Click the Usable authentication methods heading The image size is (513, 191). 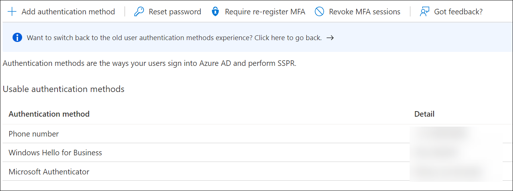[63, 89]
